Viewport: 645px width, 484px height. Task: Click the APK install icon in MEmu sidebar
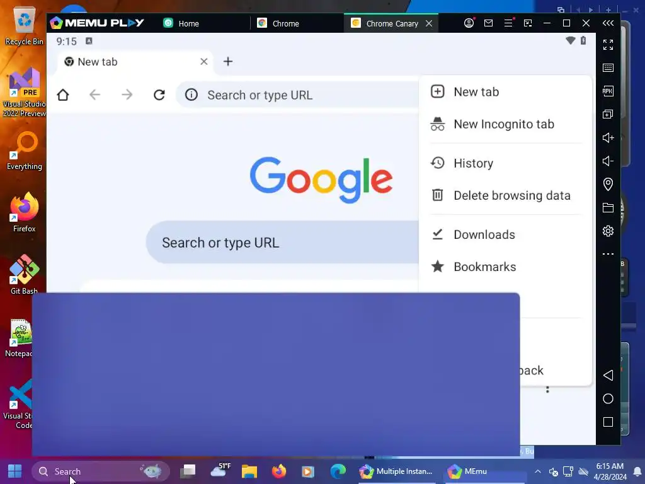click(x=608, y=91)
